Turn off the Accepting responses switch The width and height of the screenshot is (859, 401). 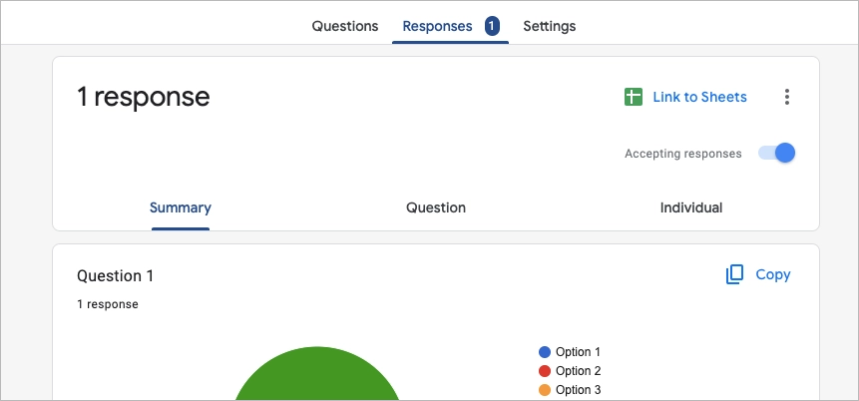(x=777, y=153)
